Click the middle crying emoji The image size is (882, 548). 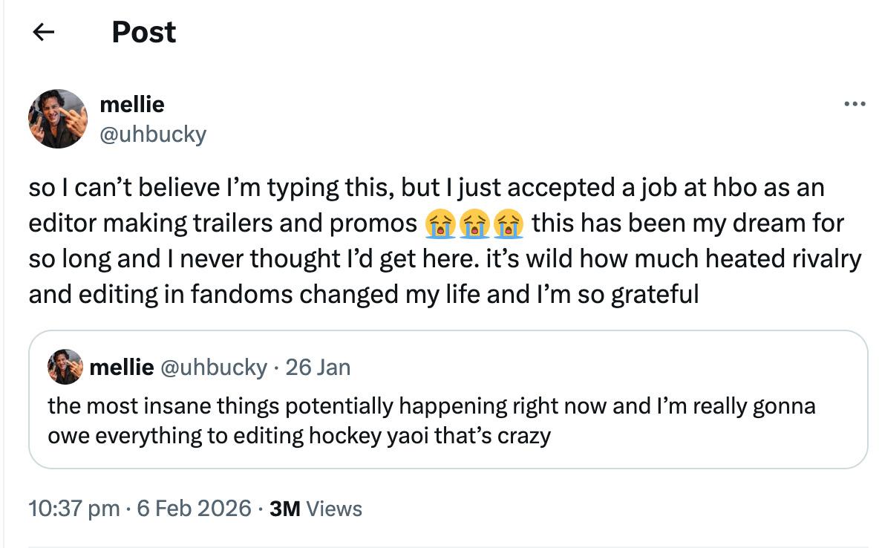(x=474, y=224)
